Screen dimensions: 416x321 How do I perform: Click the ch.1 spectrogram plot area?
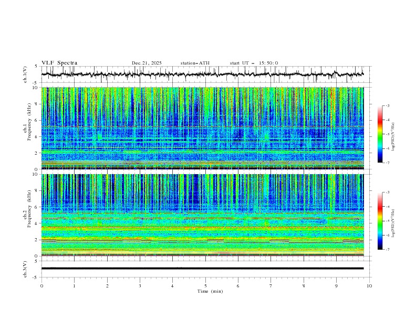point(202,128)
